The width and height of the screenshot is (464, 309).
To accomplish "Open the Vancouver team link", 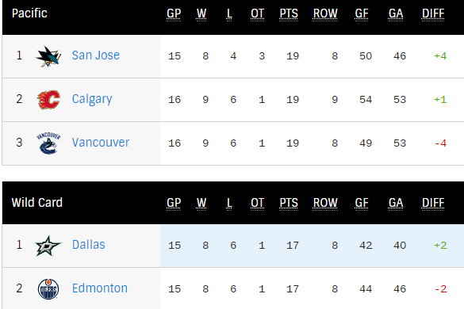I will (x=101, y=143).
